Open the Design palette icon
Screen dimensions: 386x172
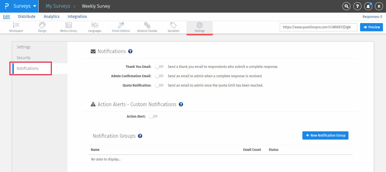pos(42,27)
